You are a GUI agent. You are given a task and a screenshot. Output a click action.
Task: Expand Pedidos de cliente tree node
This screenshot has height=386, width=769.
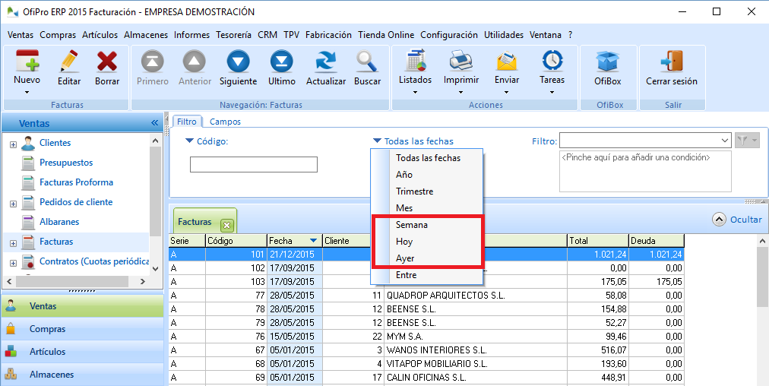(13, 203)
